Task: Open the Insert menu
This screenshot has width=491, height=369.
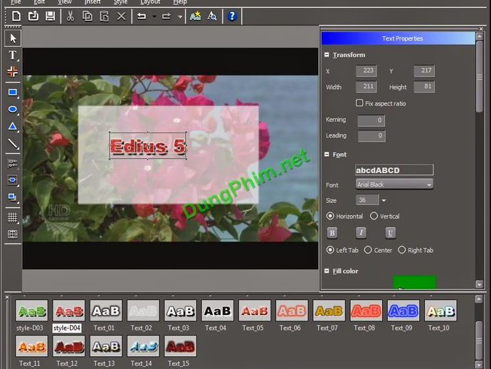Action: 93,2
